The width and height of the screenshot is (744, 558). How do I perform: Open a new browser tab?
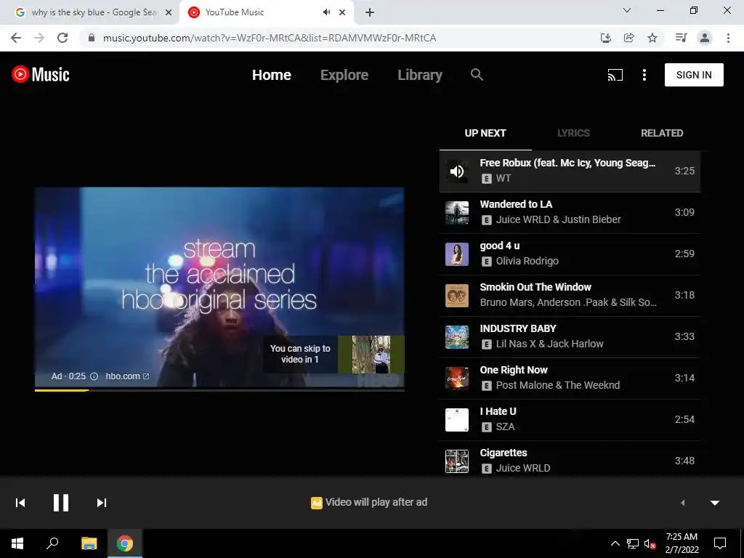click(370, 13)
